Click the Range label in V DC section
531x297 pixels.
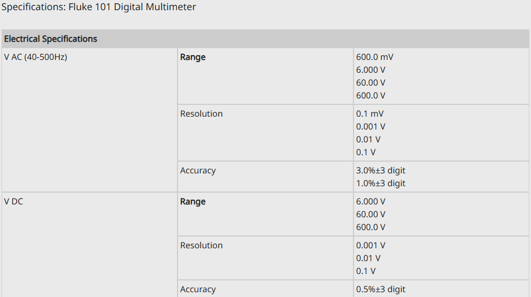(193, 202)
